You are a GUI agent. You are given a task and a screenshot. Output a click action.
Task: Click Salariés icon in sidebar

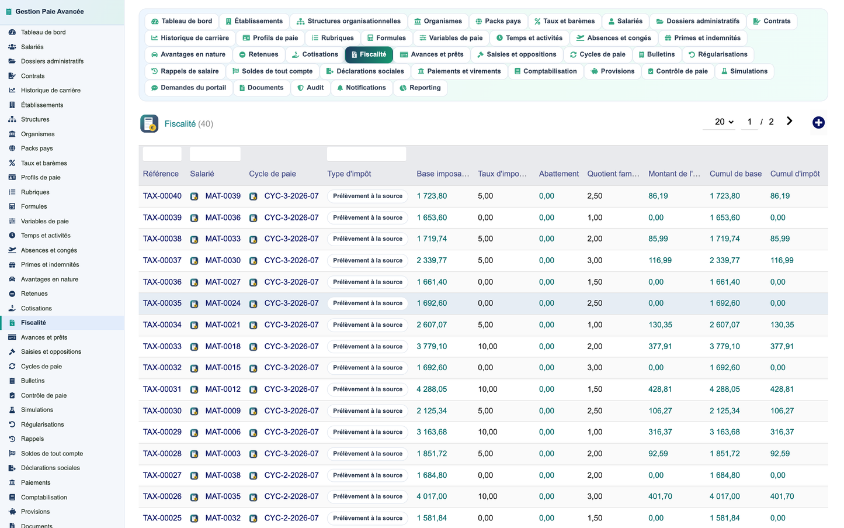tap(12, 47)
